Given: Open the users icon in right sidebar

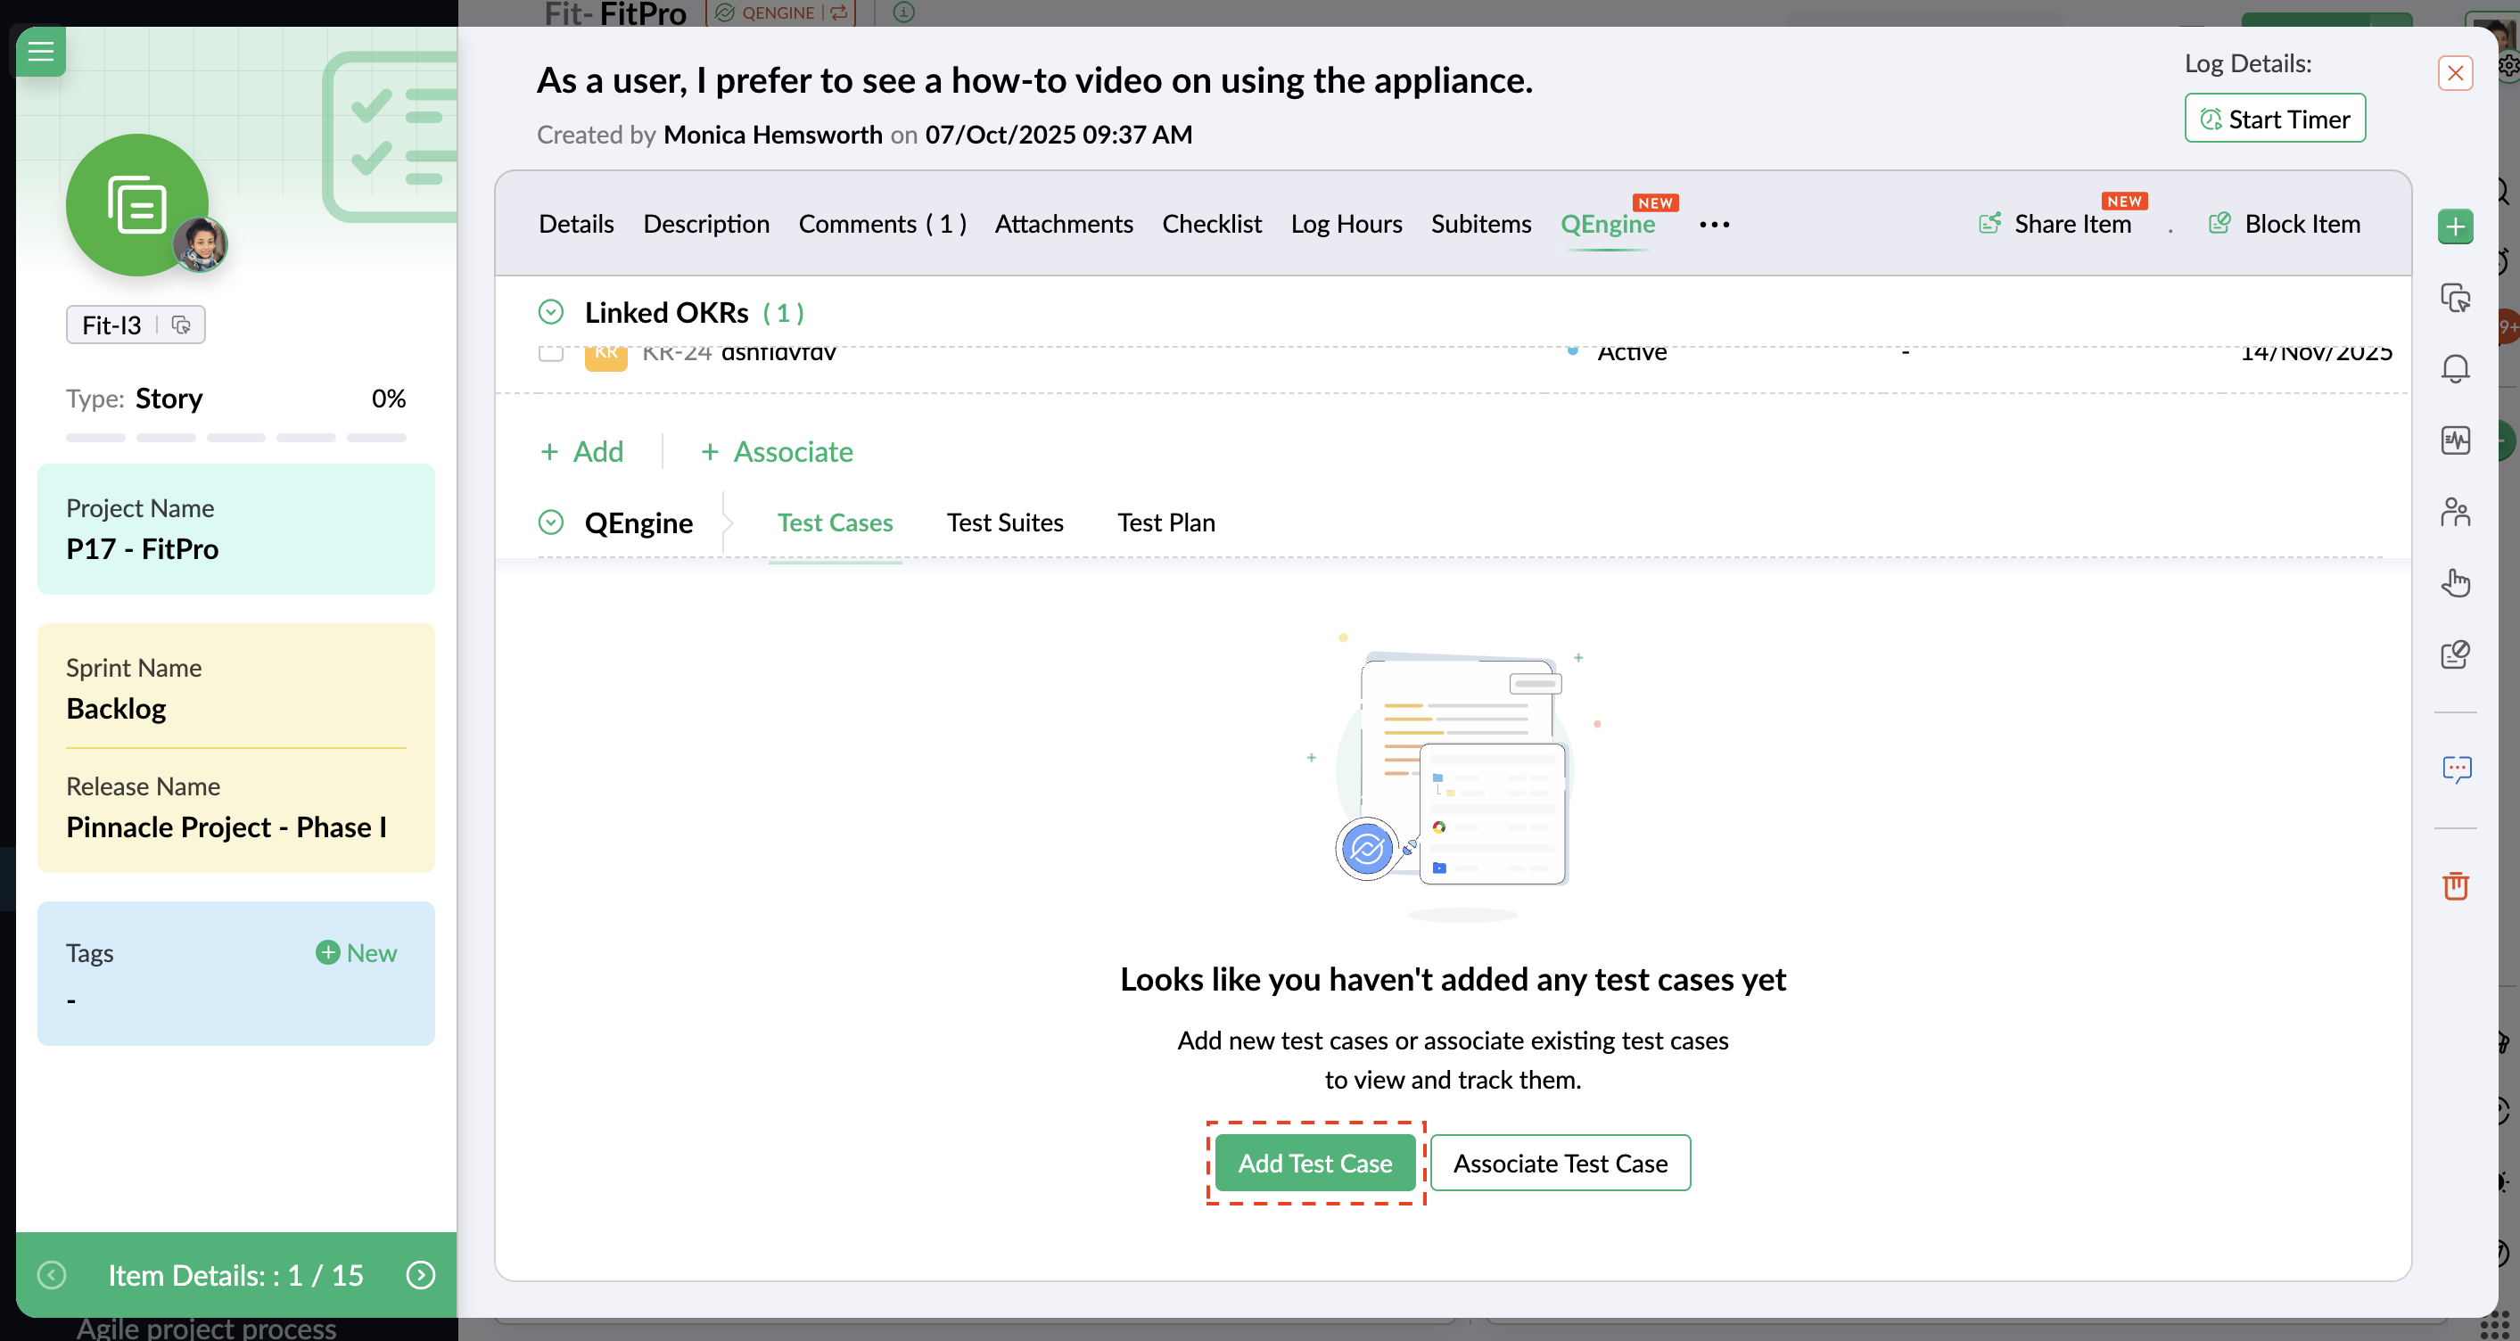Looking at the screenshot, I should coord(2454,512).
